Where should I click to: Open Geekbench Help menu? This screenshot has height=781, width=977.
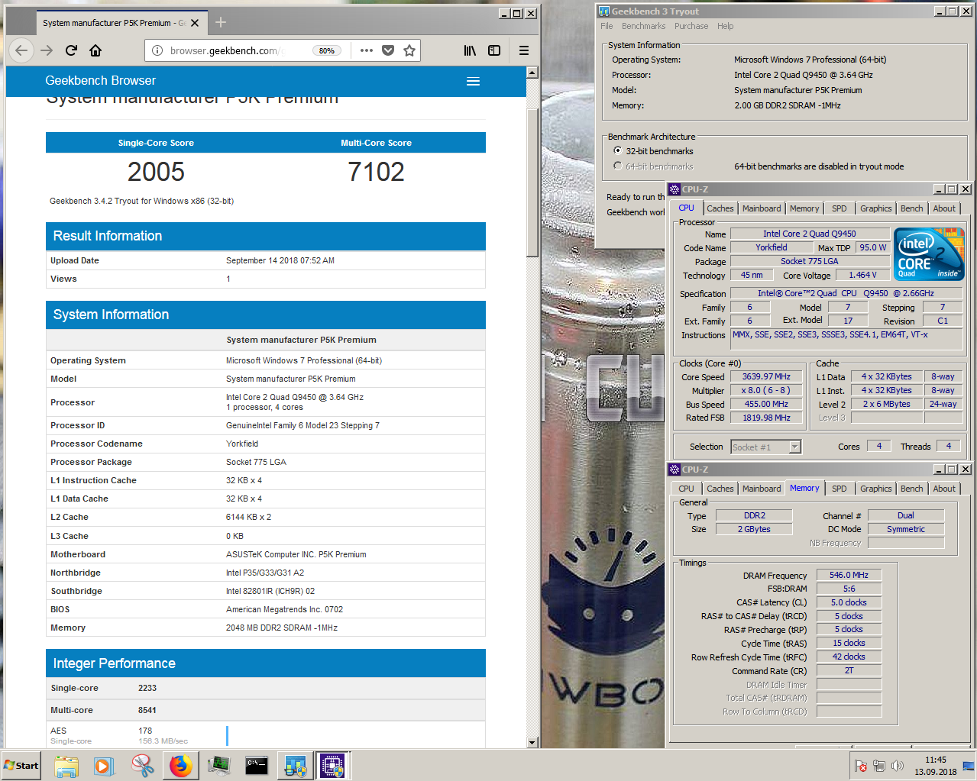point(725,26)
